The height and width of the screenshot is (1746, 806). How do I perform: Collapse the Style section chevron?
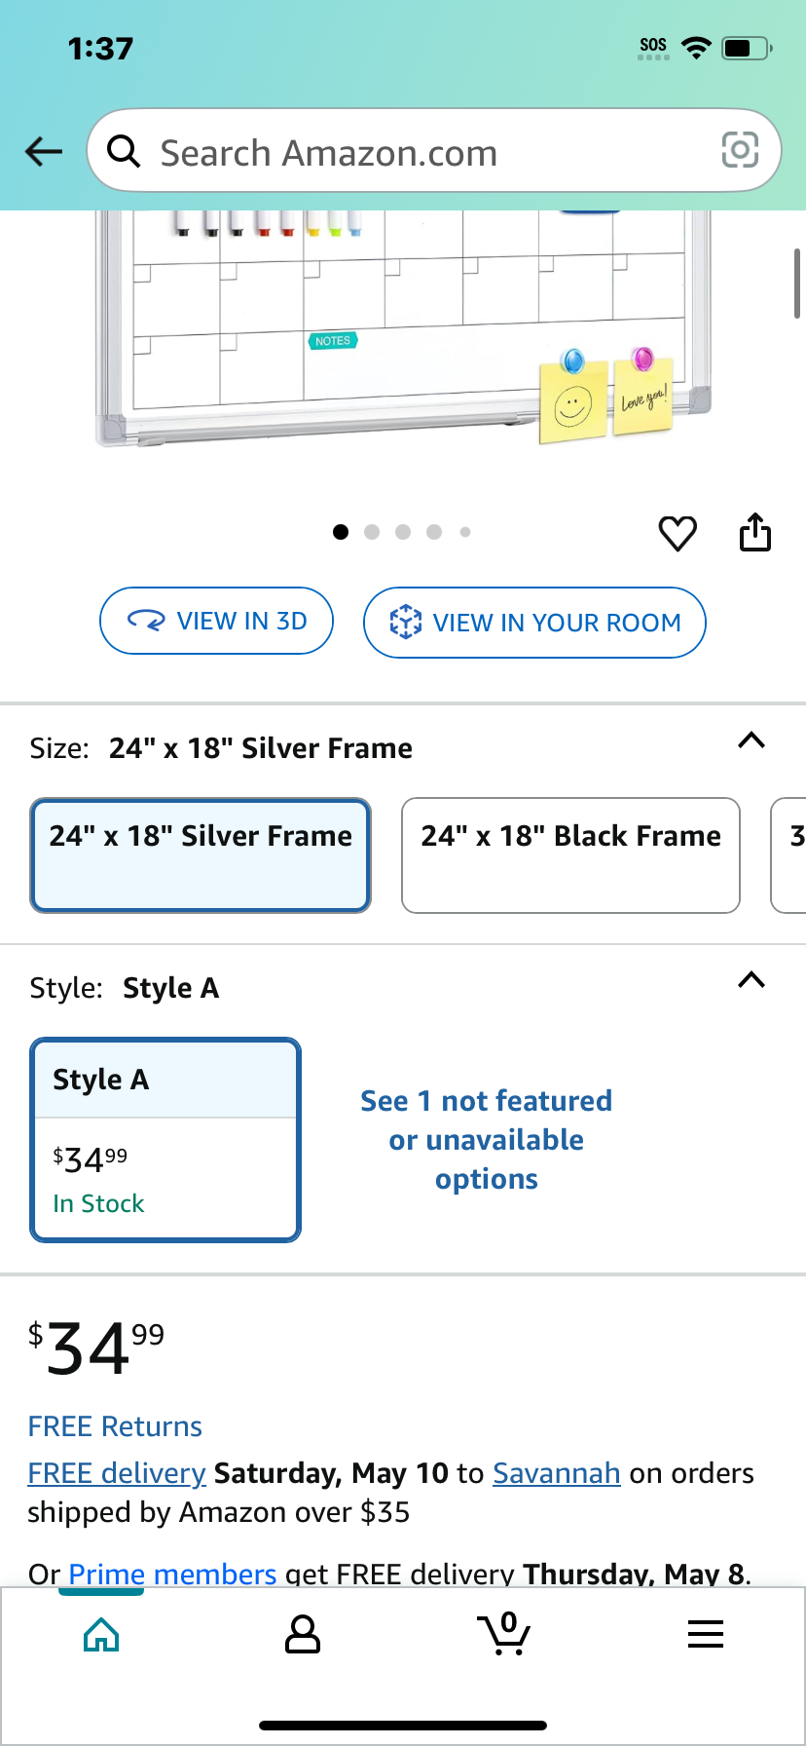point(751,980)
